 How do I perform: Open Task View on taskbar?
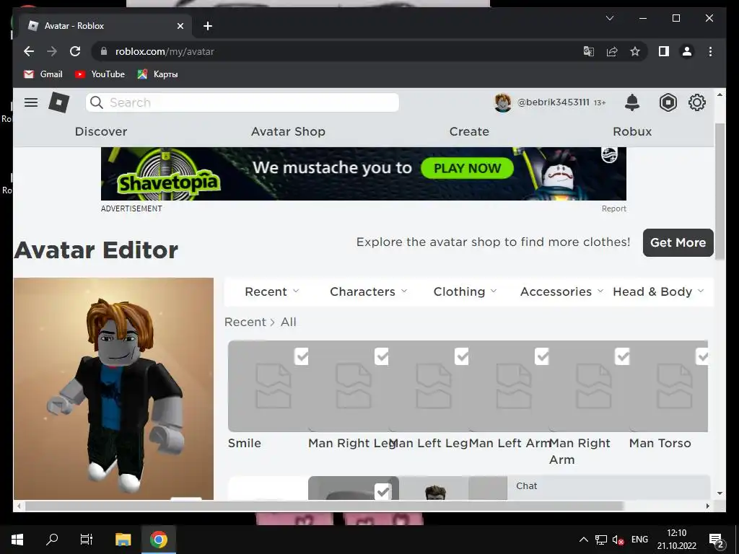[87, 540]
